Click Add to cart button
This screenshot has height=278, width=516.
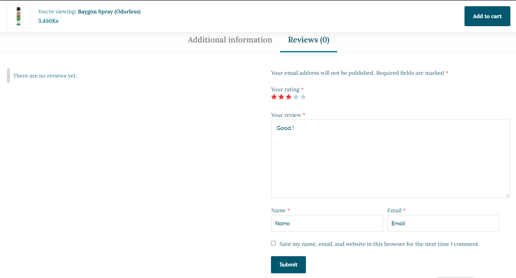pos(487,16)
